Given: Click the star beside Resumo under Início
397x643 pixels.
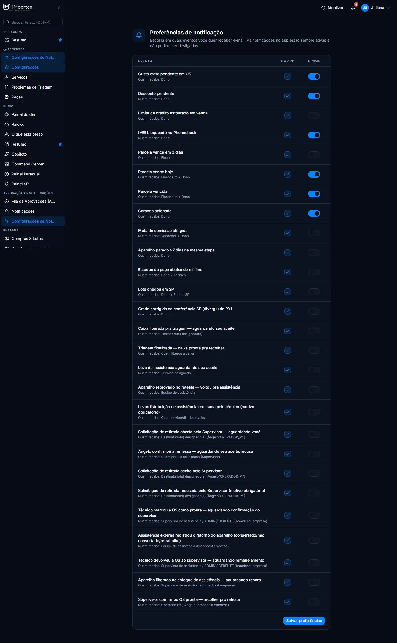Looking at the screenshot, I should pyautogui.click(x=60, y=144).
